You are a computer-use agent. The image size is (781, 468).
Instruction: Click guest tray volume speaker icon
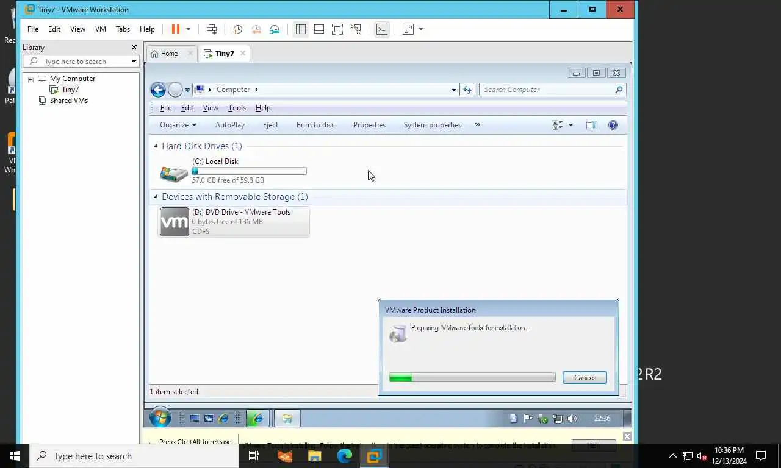[572, 419]
